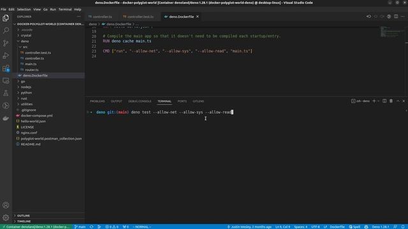Open docker-compose.yml in file tree
This screenshot has height=229, width=408.
(37, 116)
